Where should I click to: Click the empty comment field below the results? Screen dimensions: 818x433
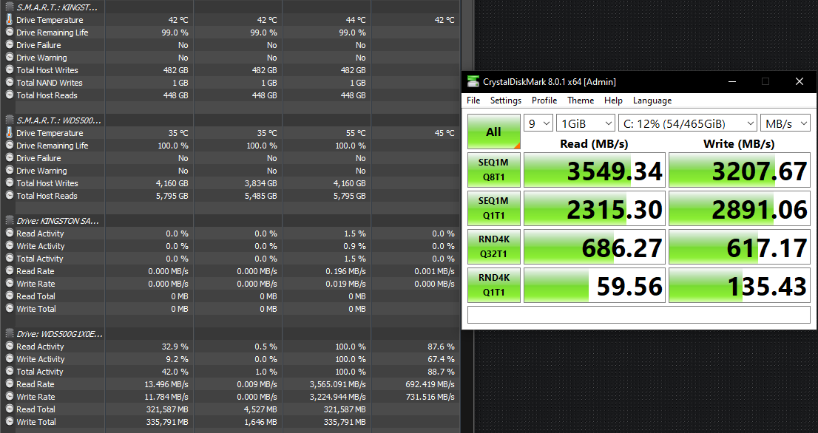coord(638,315)
